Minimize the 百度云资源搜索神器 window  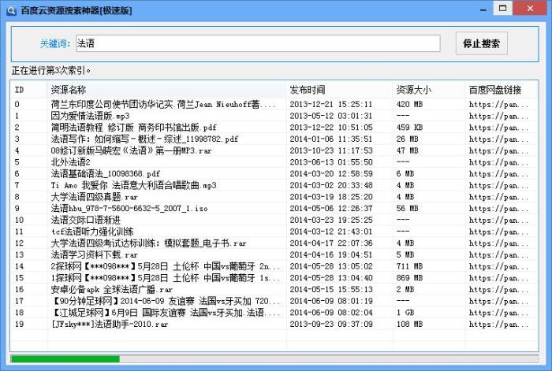point(483,9)
